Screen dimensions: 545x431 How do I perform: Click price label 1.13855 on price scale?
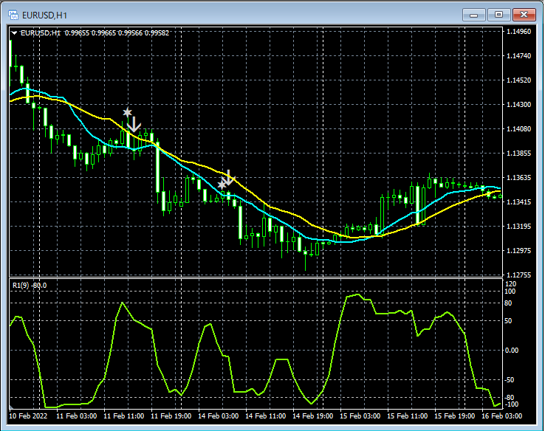519,154
